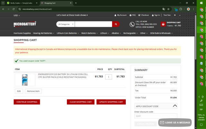View site information icon in address bar
The height and width of the screenshot is (129, 206).
[20, 9]
